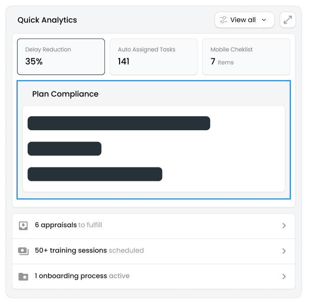Open 50+ training sessions scheduled link
Image resolution: width=309 pixels, height=303 pixels.
click(89, 250)
